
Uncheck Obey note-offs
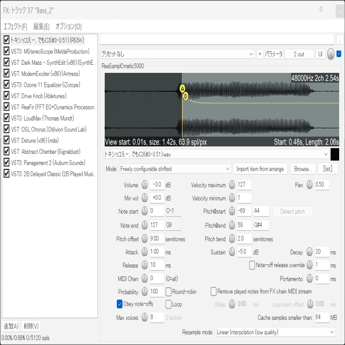click(120, 304)
